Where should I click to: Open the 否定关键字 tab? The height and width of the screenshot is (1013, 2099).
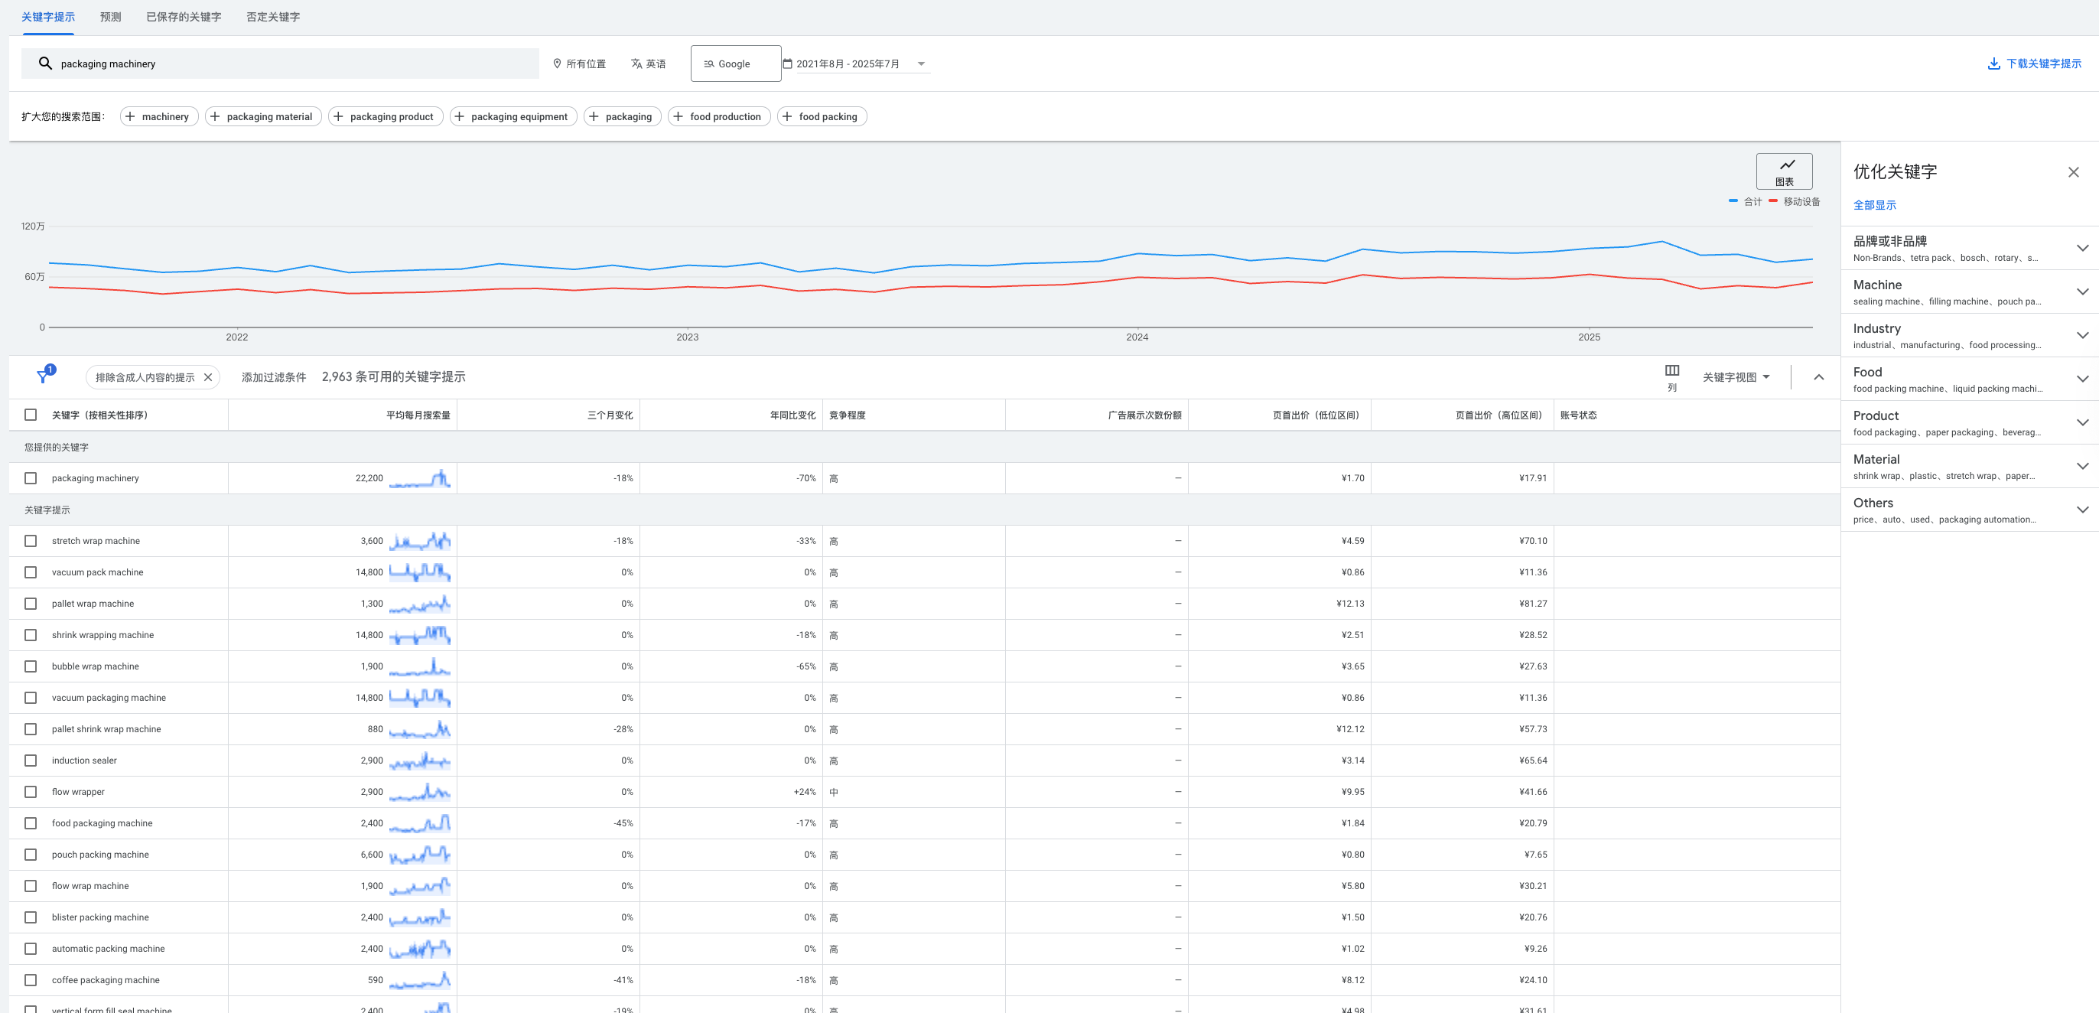[x=273, y=17]
